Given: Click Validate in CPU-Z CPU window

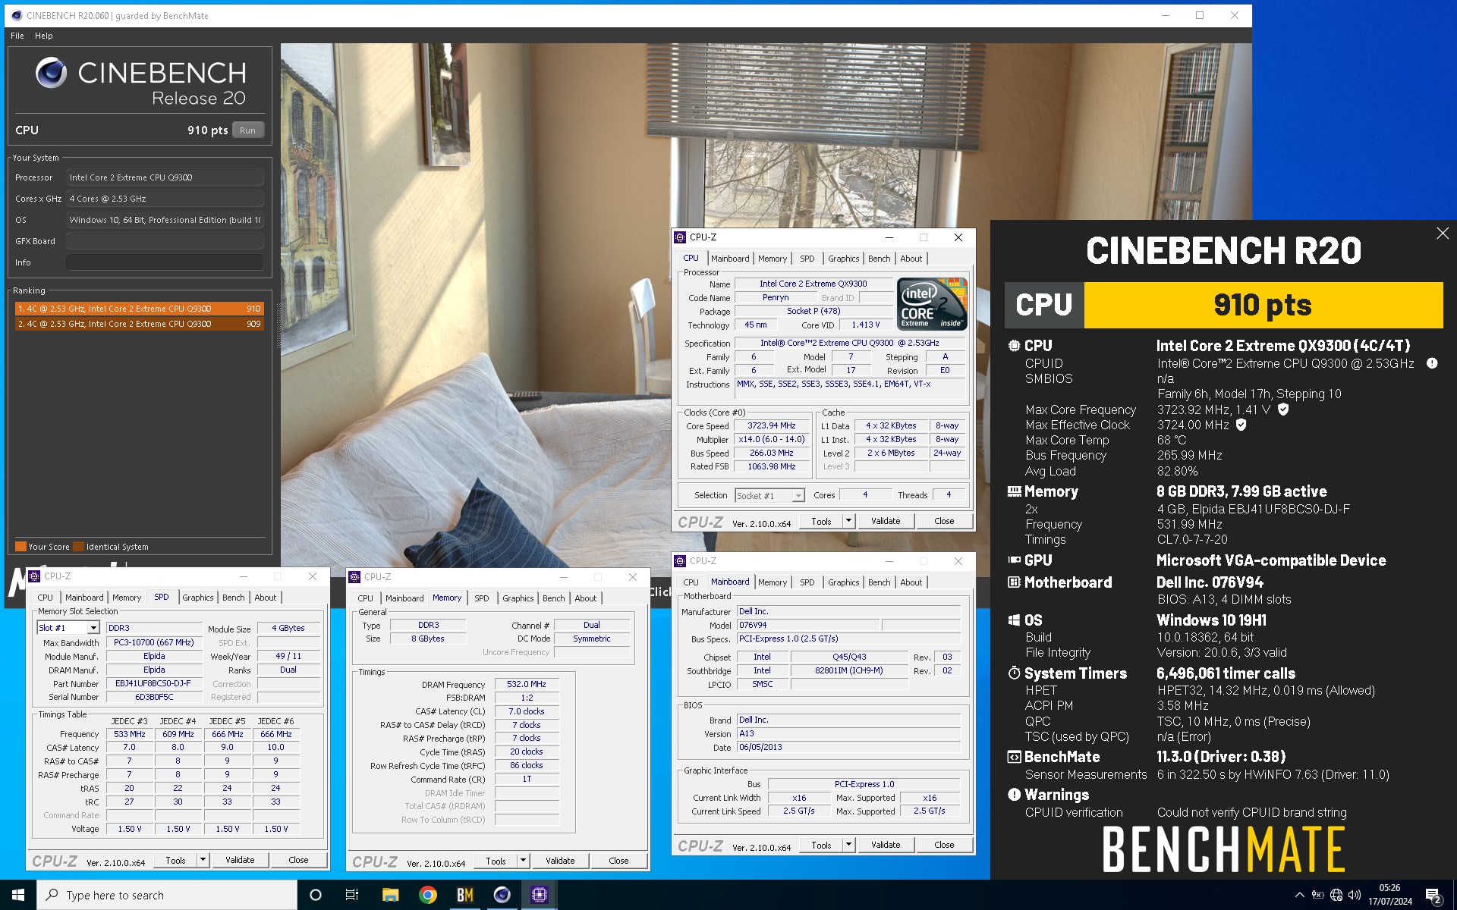Looking at the screenshot, I should (886, 521).
